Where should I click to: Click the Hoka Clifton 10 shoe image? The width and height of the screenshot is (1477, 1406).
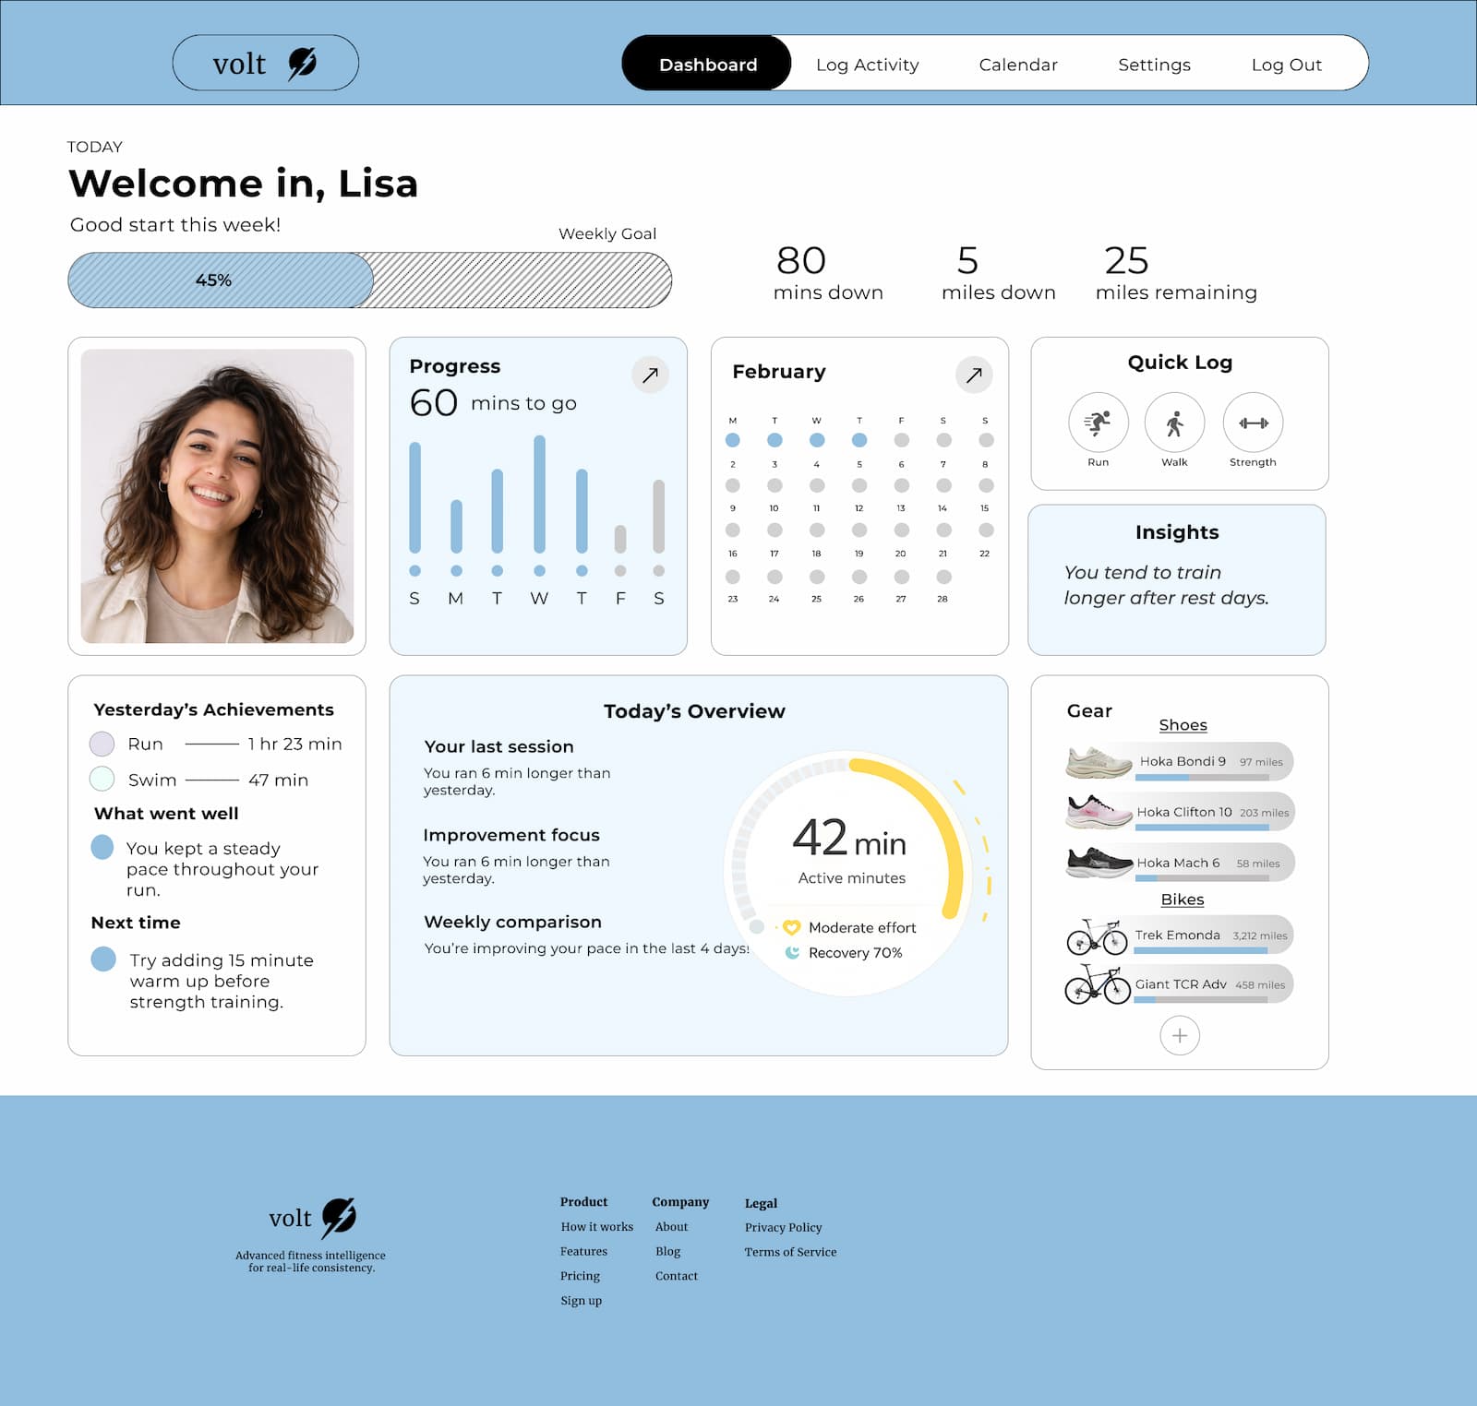tap(1099, 812)
